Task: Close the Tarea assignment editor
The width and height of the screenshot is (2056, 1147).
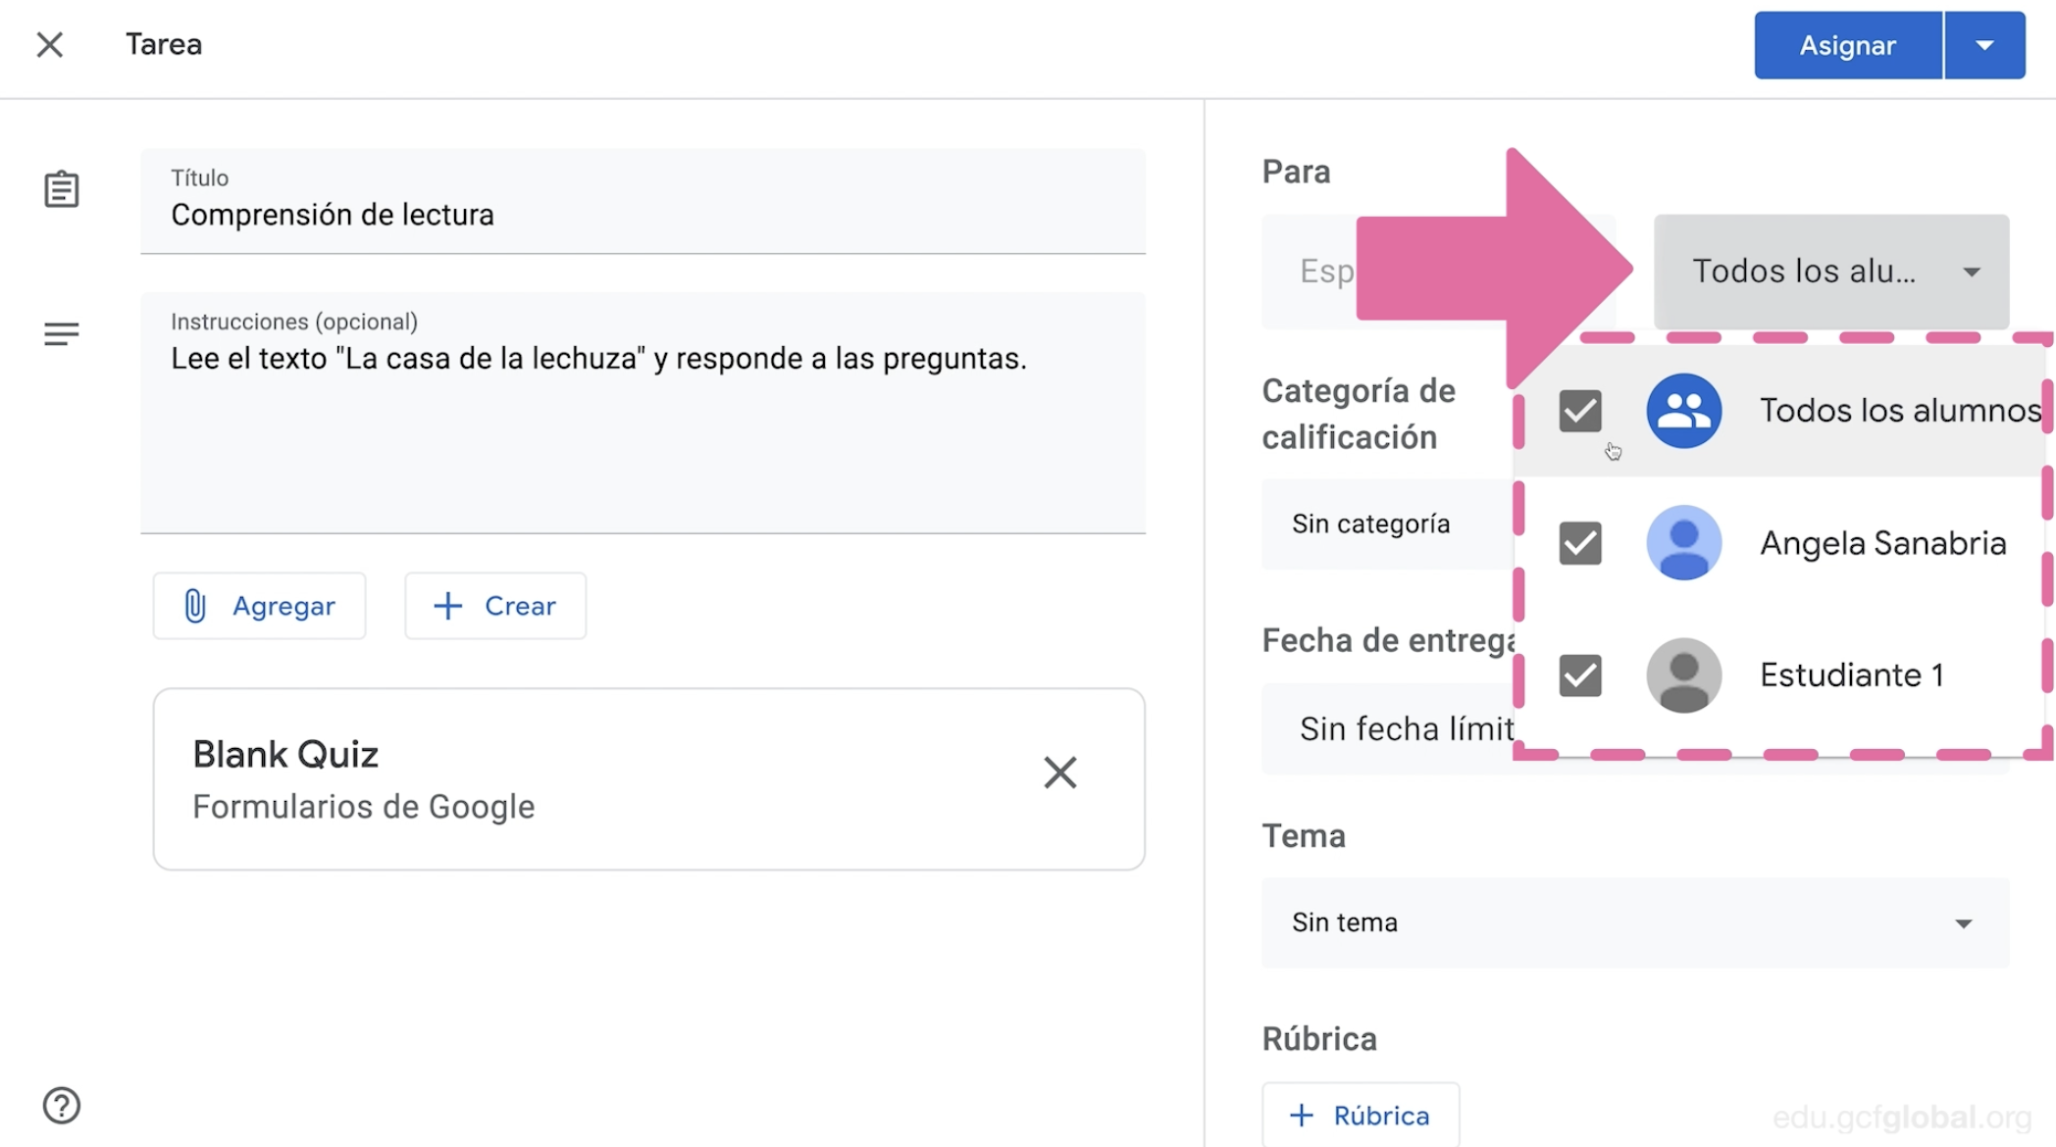Action: point(50,45)
